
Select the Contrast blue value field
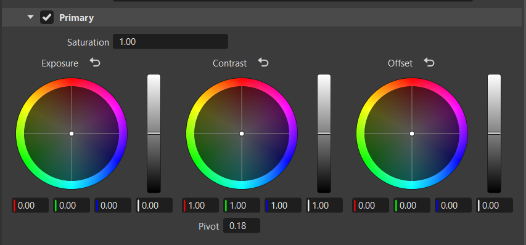point(283,205)
